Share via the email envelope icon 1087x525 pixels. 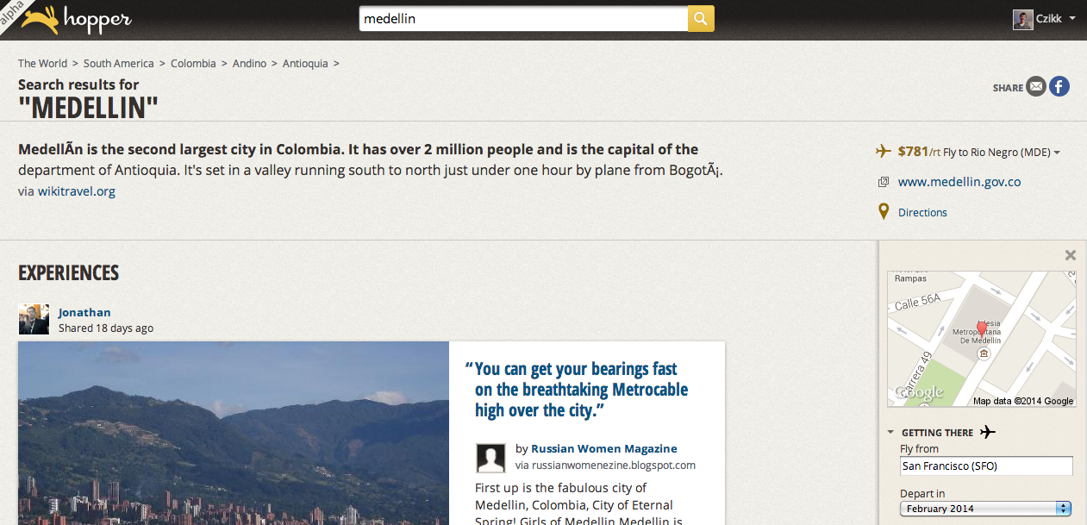click(1036, 86)
